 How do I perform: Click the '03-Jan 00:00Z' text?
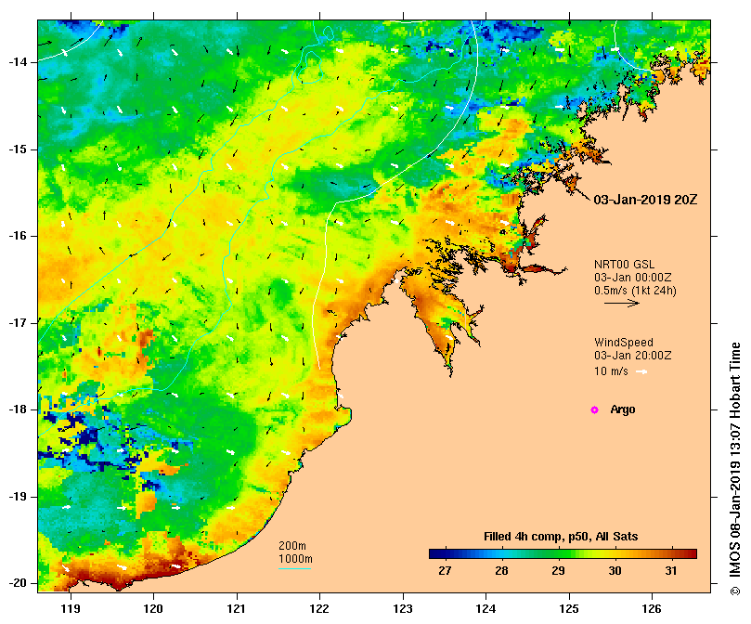(633, 278)
